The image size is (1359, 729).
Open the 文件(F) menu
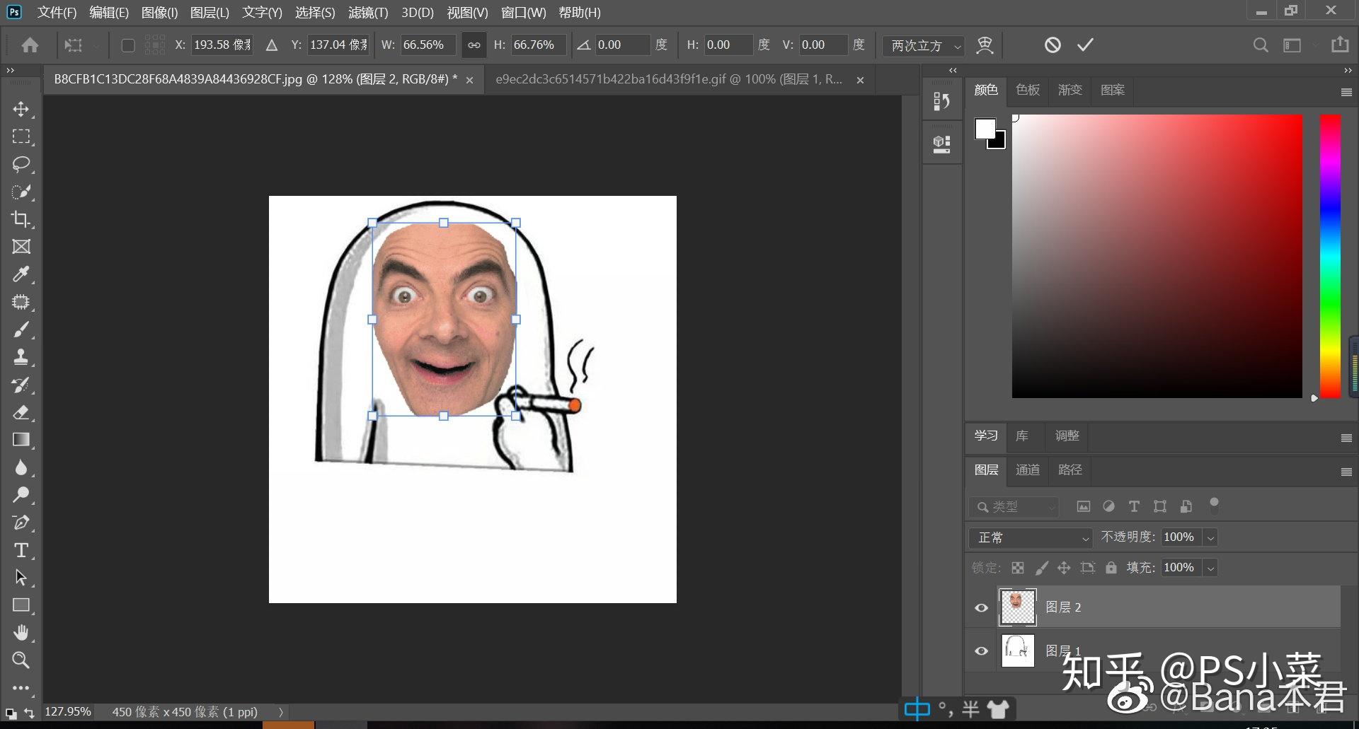coord(57,13)
